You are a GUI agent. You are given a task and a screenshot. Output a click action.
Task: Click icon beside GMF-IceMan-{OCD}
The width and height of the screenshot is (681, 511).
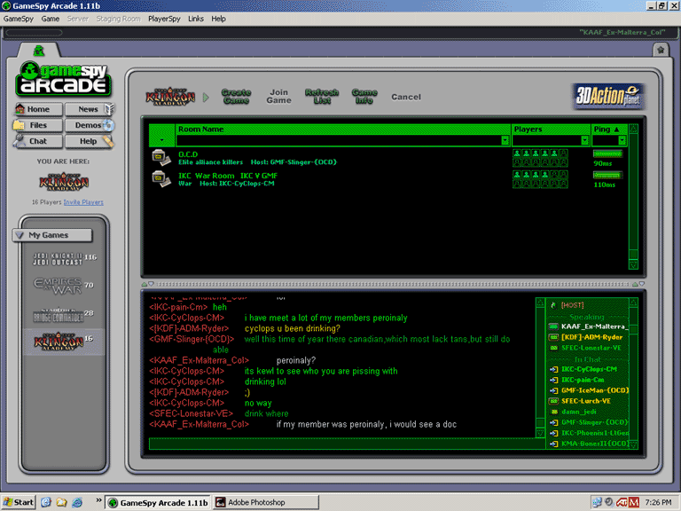point(553,390)
